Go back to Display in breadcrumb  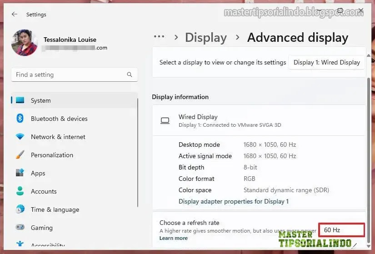coord(206,38)
